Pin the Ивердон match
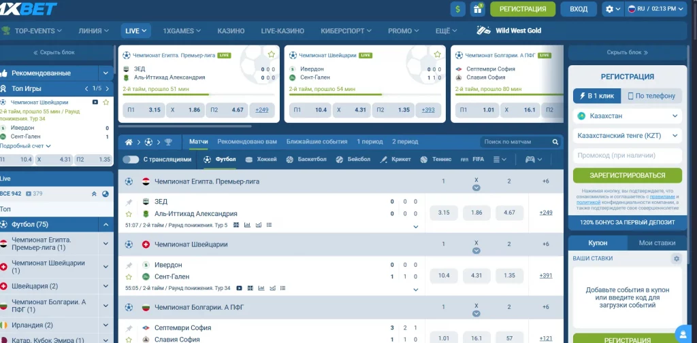Image resolution: width=697 pixels, height=343 pixels. tap(129, 266)
